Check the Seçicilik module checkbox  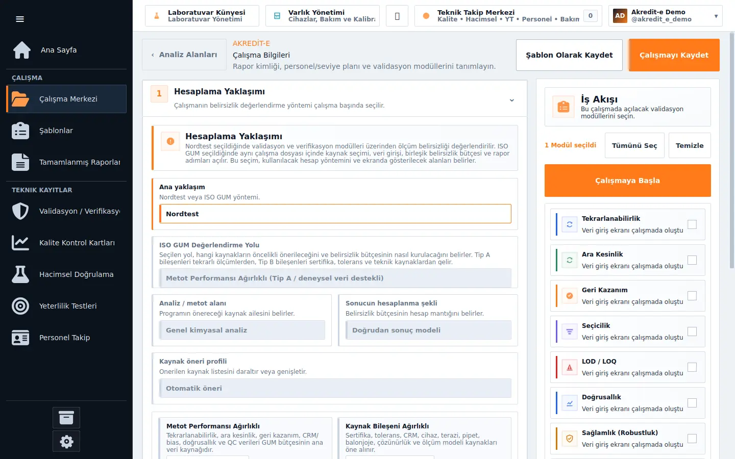692,331
